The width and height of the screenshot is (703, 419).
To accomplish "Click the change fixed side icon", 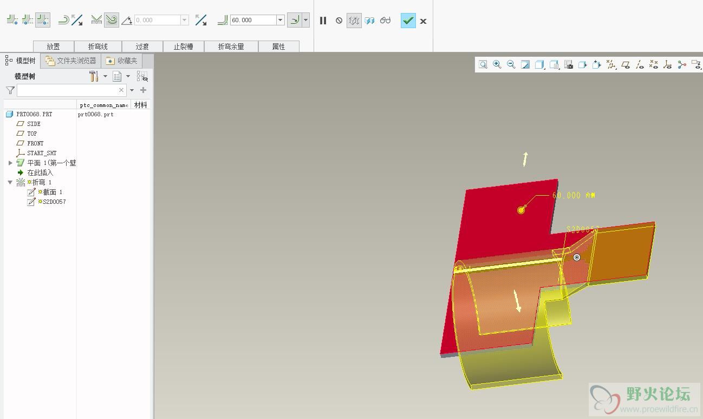I will click(63, 20).
